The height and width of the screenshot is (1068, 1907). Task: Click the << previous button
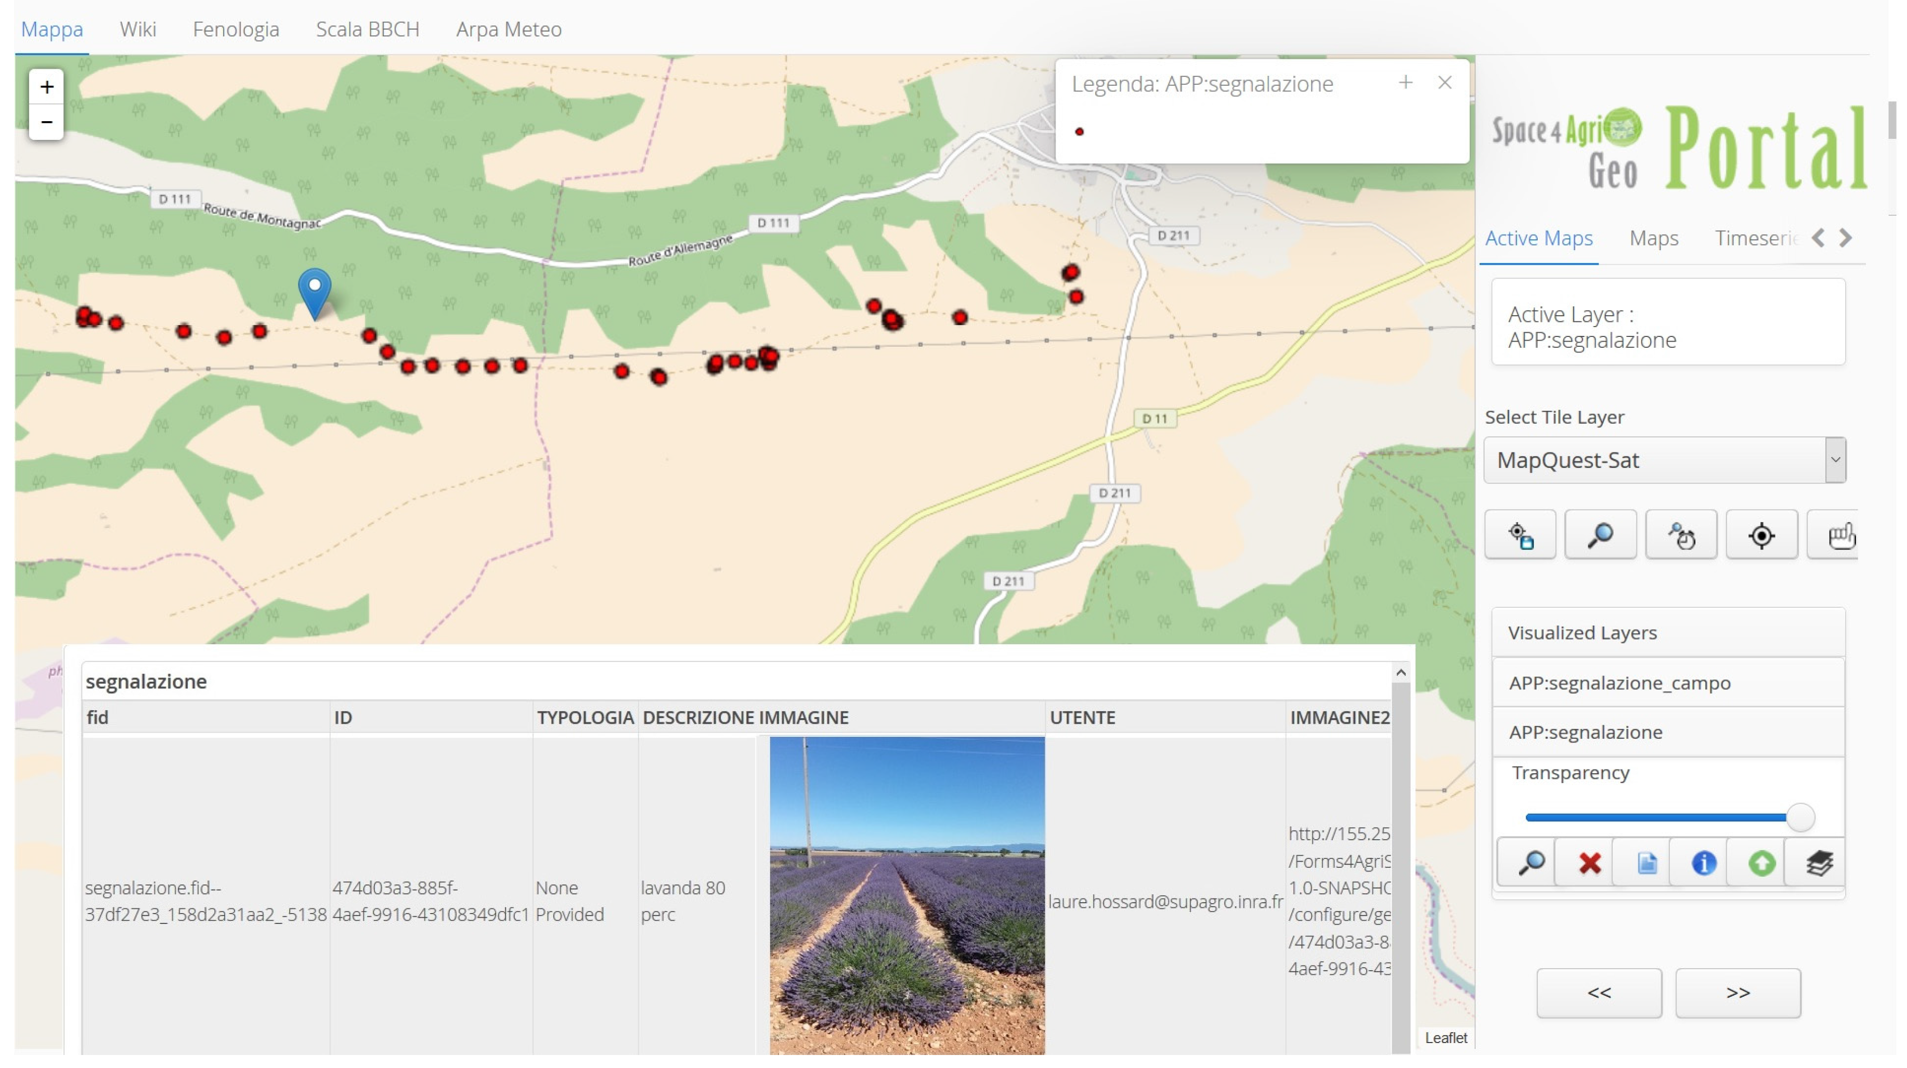pos(1598,993)
